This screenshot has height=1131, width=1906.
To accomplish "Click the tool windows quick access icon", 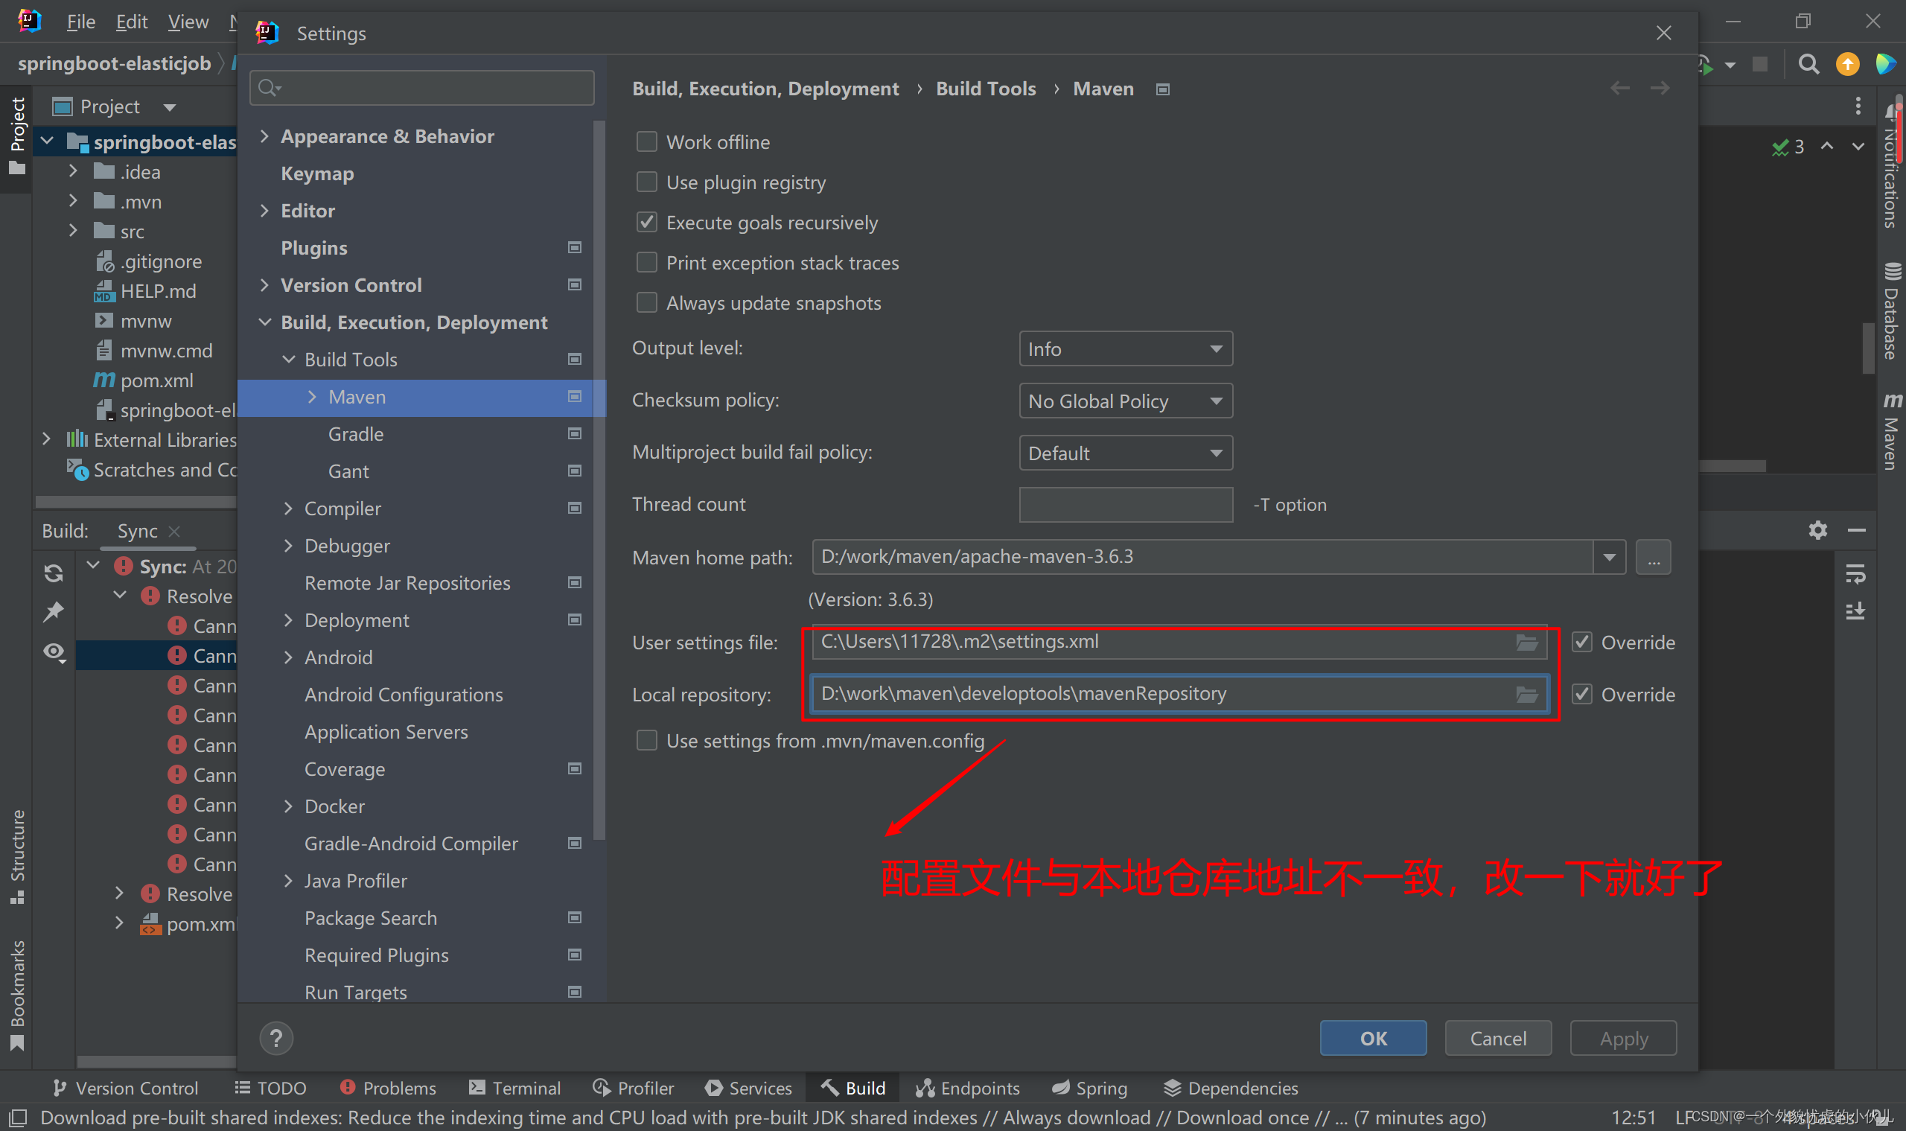I will tap(19, 1118).
